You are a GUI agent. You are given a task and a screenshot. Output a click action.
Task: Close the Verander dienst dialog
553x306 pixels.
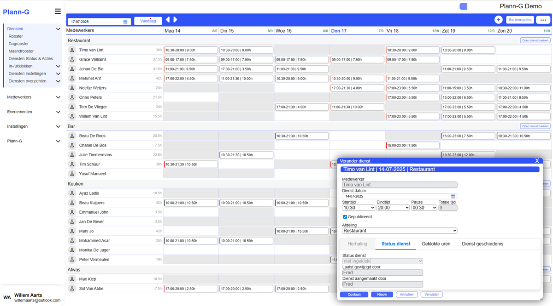pyautogui.click(x=537, y=161)
